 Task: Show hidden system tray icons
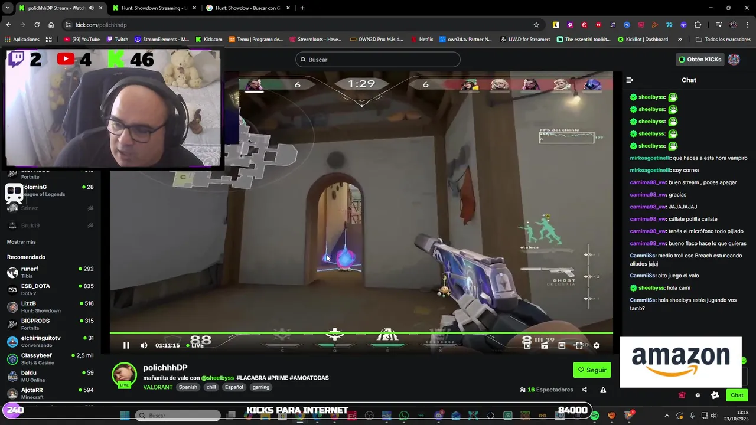click(667, 416)
